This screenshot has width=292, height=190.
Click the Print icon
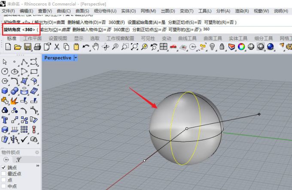[37, 47]
